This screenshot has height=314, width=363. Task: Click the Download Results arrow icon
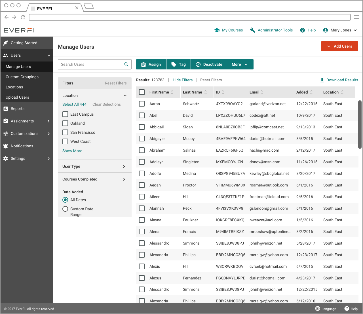coord(322,80)
